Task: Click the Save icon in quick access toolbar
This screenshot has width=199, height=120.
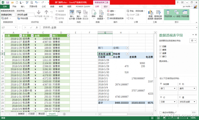Action: point(8,2)
